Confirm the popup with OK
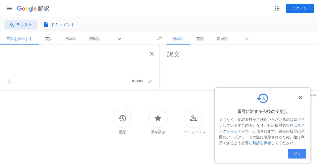The height and width of the screenshot is (167, 319). click(x=297, y=154)
